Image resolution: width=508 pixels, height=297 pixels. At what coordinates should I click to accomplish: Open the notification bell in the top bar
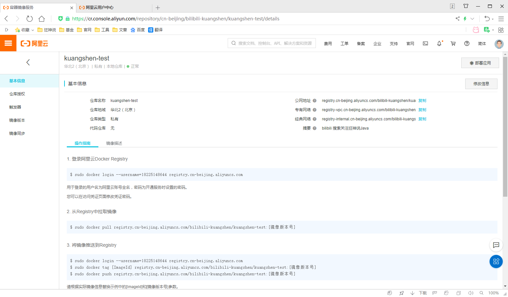point(439,43)
